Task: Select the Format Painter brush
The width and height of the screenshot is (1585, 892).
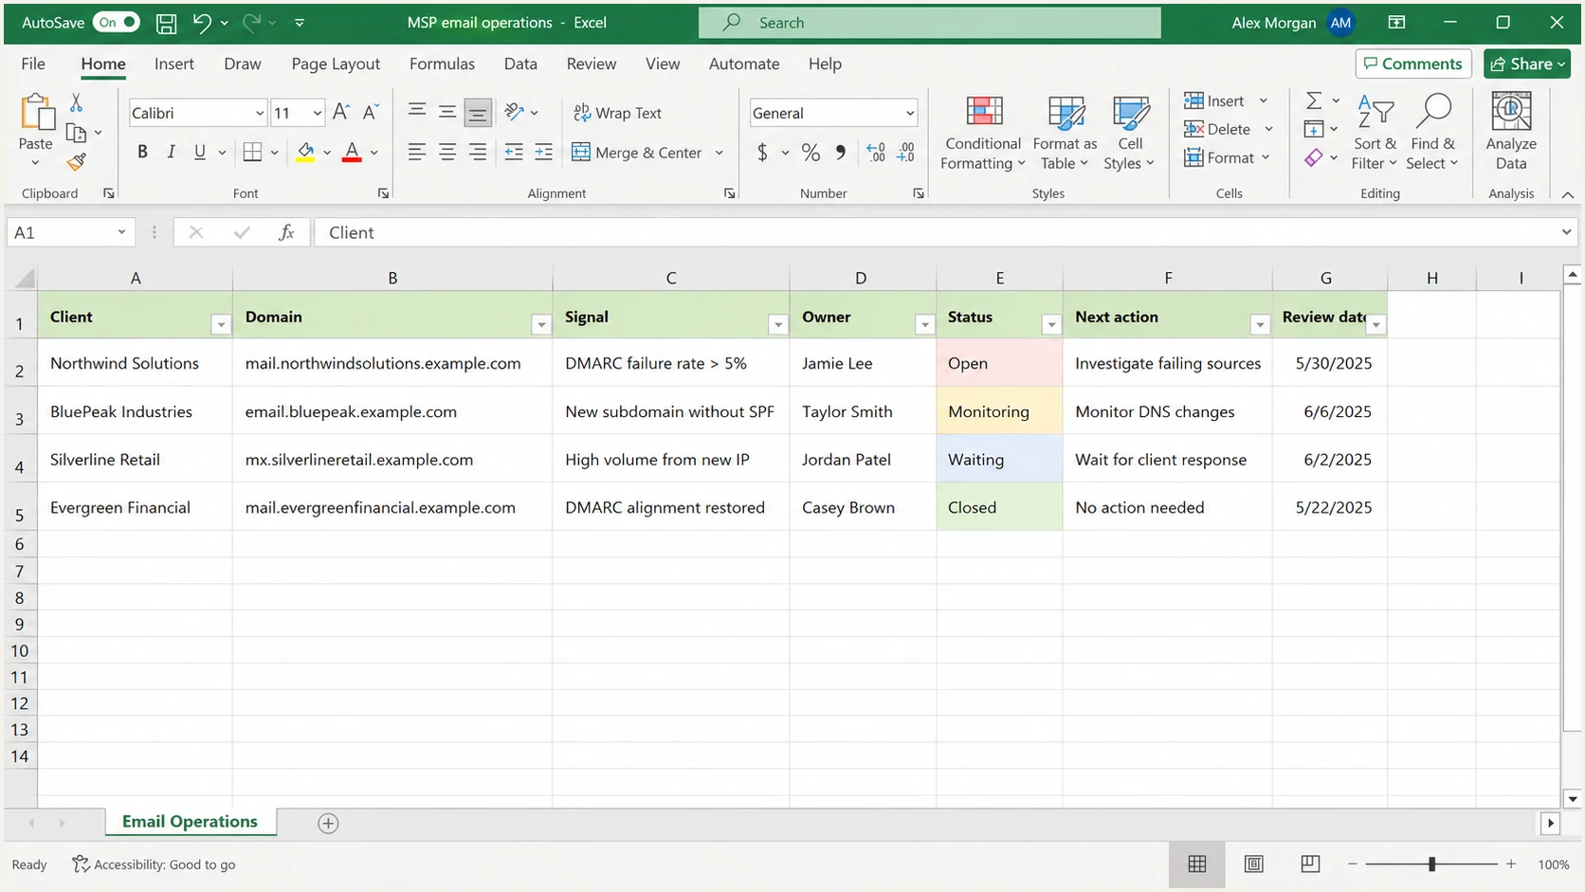Action: [77, 162]
